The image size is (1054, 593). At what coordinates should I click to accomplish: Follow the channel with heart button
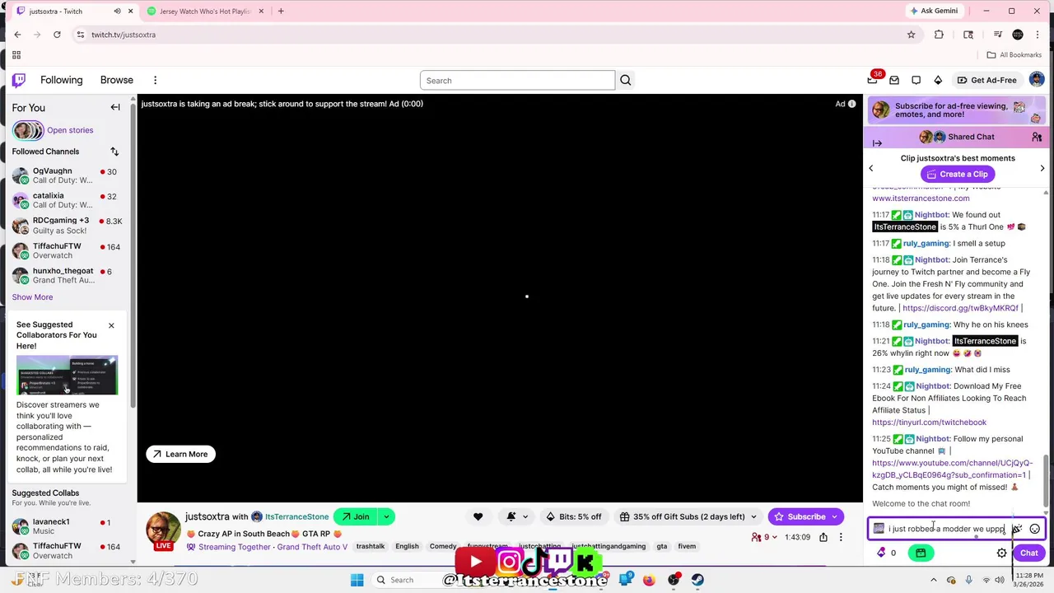pyautogui.click(x=478, y=516)
